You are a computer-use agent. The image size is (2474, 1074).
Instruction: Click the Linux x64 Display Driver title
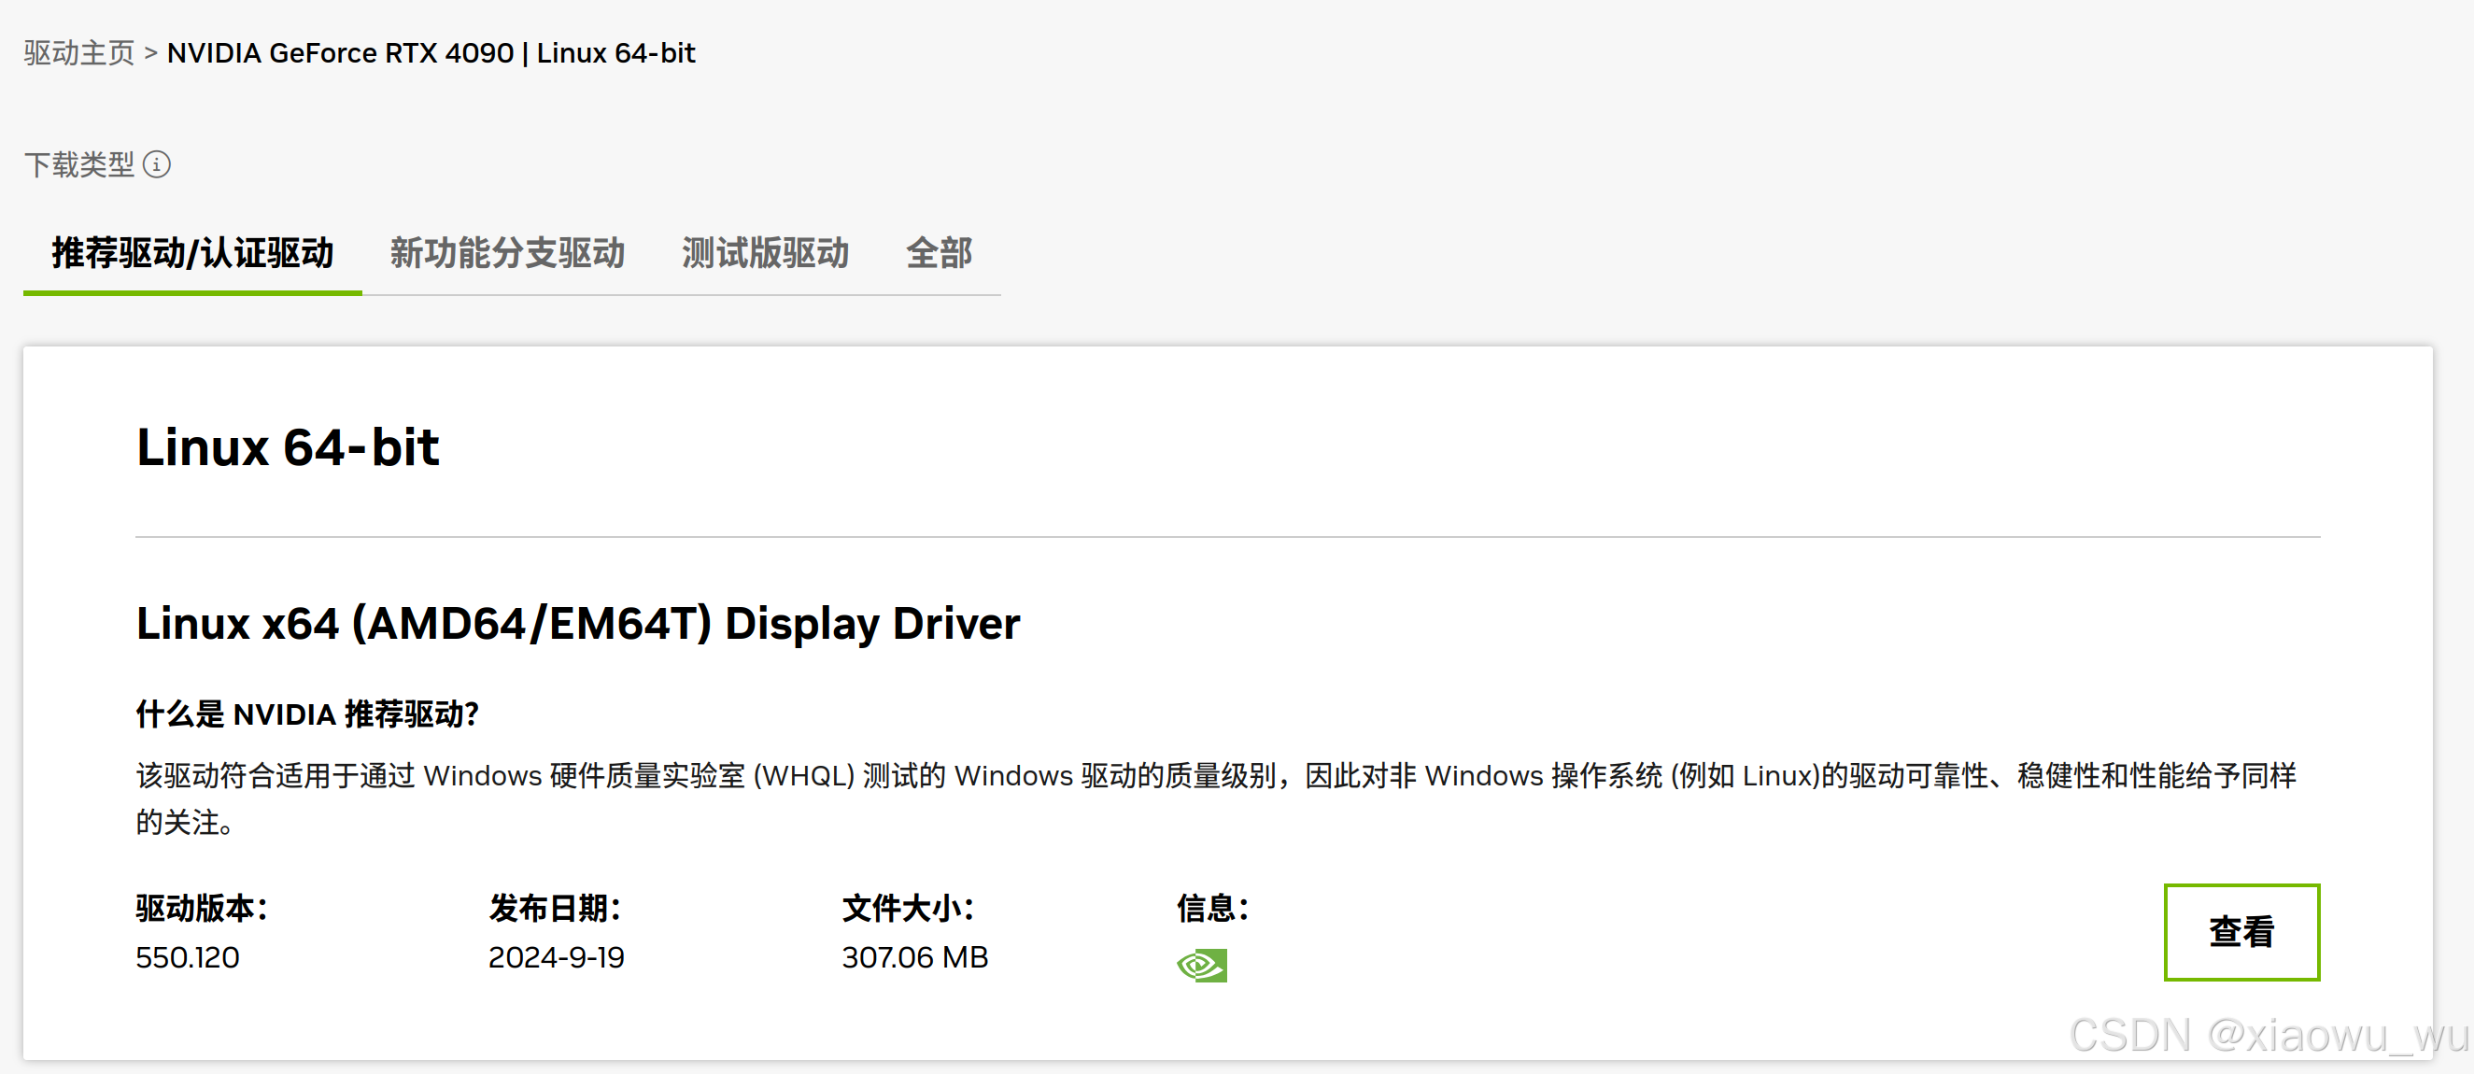click(577, 624)
